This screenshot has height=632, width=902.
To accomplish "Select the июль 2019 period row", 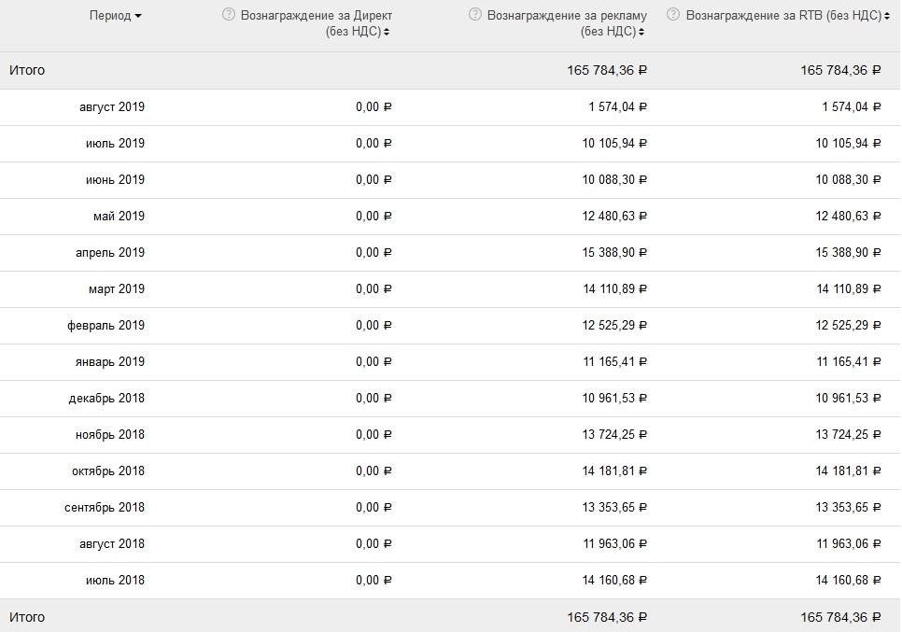I will [116, 144].
